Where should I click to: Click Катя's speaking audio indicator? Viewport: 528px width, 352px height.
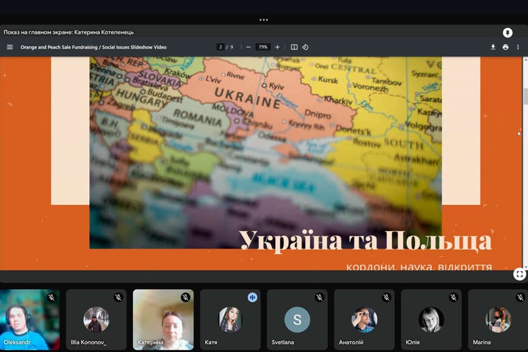pos(252,297)
